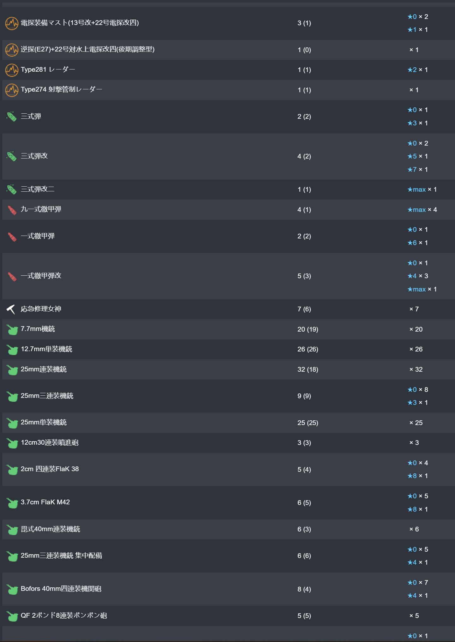
Task: Click the ★4 × 3 entry for 一式徹甲弾改
Action: (417, 276)
